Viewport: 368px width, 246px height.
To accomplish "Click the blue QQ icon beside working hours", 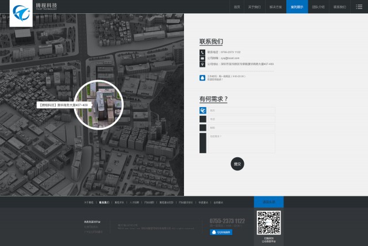I will (x=202, y=78).
